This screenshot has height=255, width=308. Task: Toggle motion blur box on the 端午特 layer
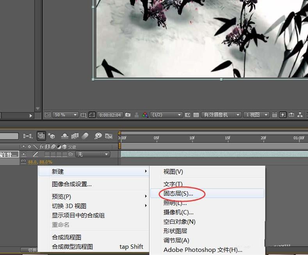point(53,154)
